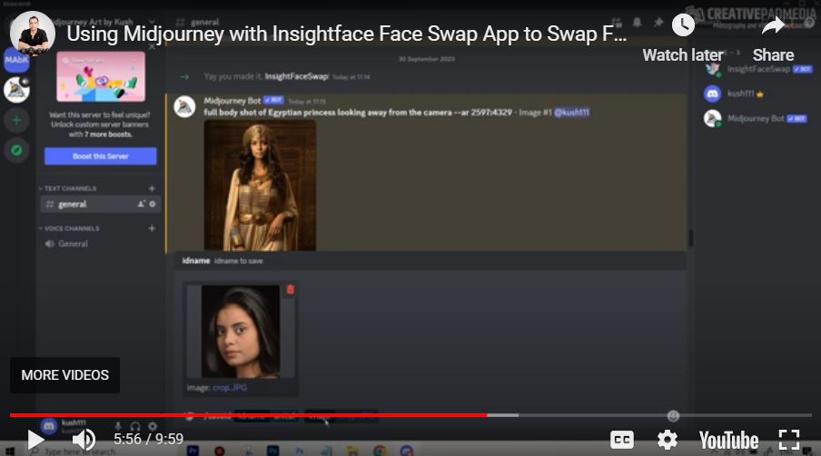Remove attachment with red trash icon
Image resolution: width=821 pixels, height=456 pixels.
click(x=290, y=289)
